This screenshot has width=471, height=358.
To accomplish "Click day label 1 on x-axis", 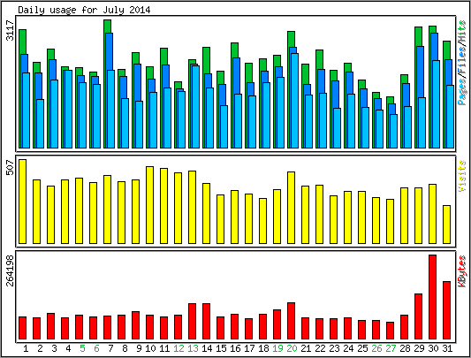I will (x=26, y=348).
